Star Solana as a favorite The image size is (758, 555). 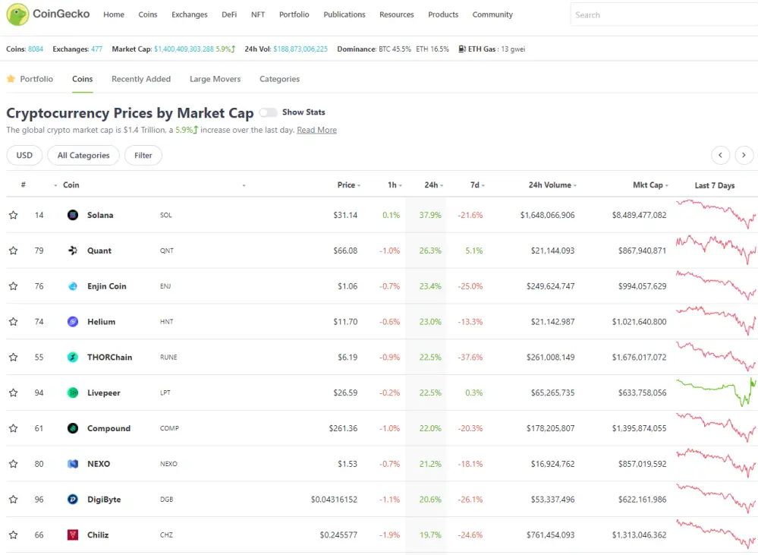pos(14,215)
